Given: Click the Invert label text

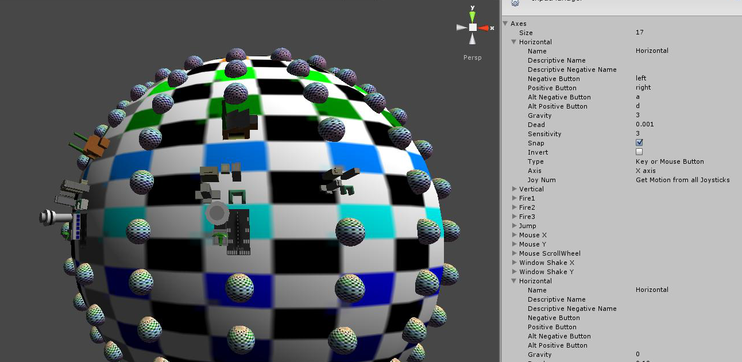Looking at the screenshot, I should pyautogui.click(x=538, y=152).
